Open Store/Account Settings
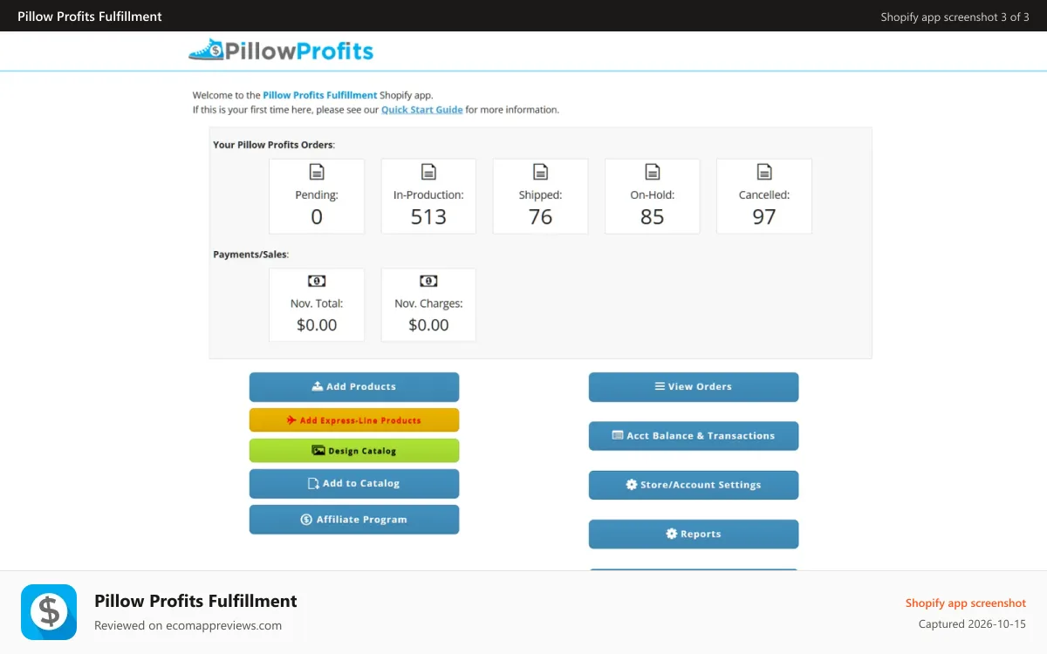The image size is (1047, 654). pyautogui.click(x=694, y=485)
